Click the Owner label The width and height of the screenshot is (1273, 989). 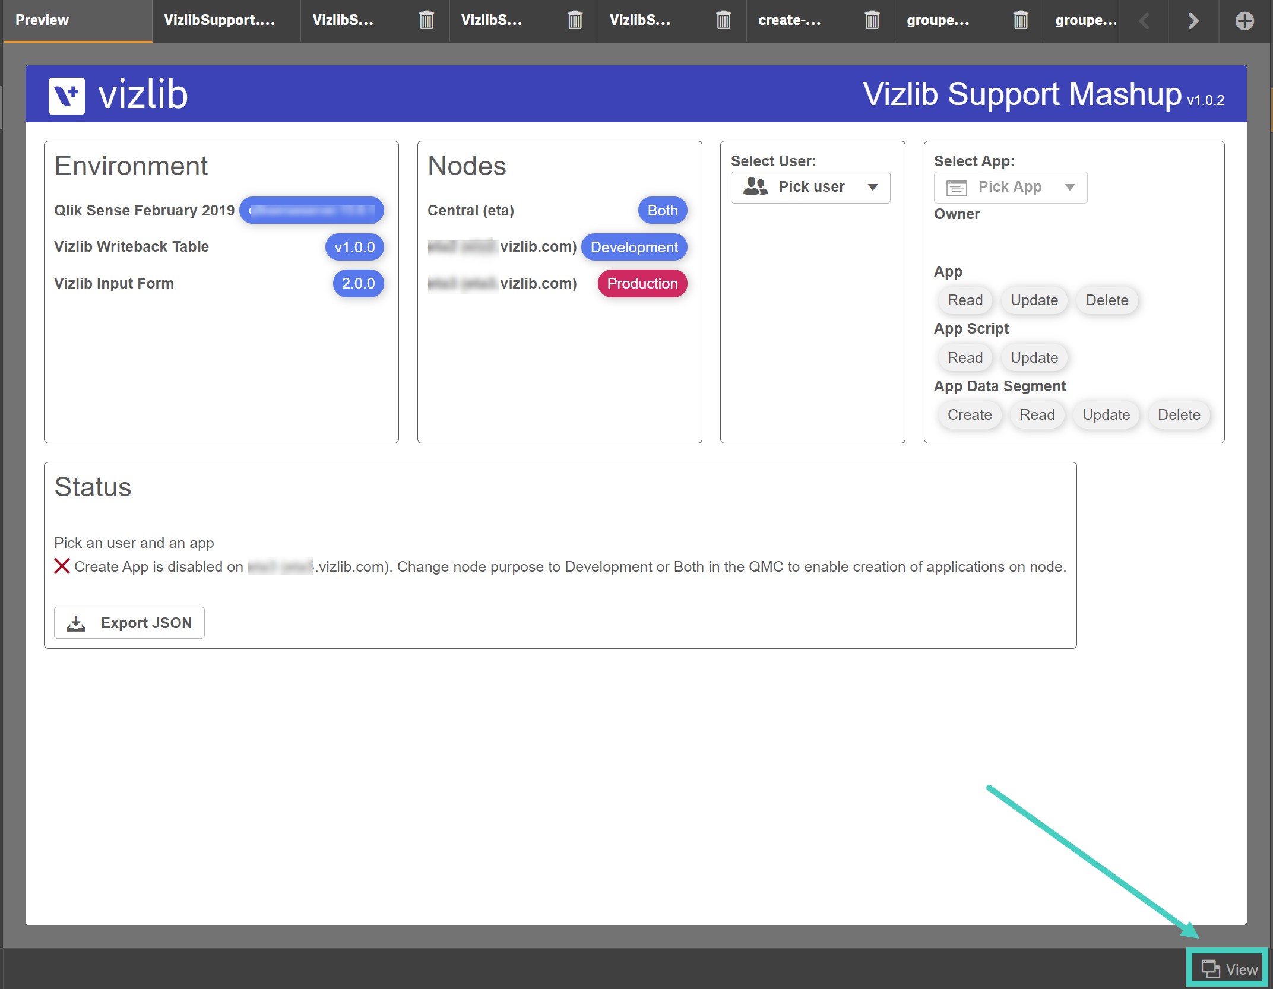(x=957, y=214)
